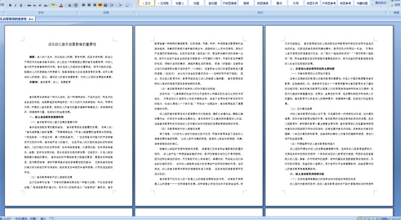Click the first page thumbnail titled 浅谈幼儿音乐启蒙教育的重要性
Screen dimensions: 401x220
(69, 116)
